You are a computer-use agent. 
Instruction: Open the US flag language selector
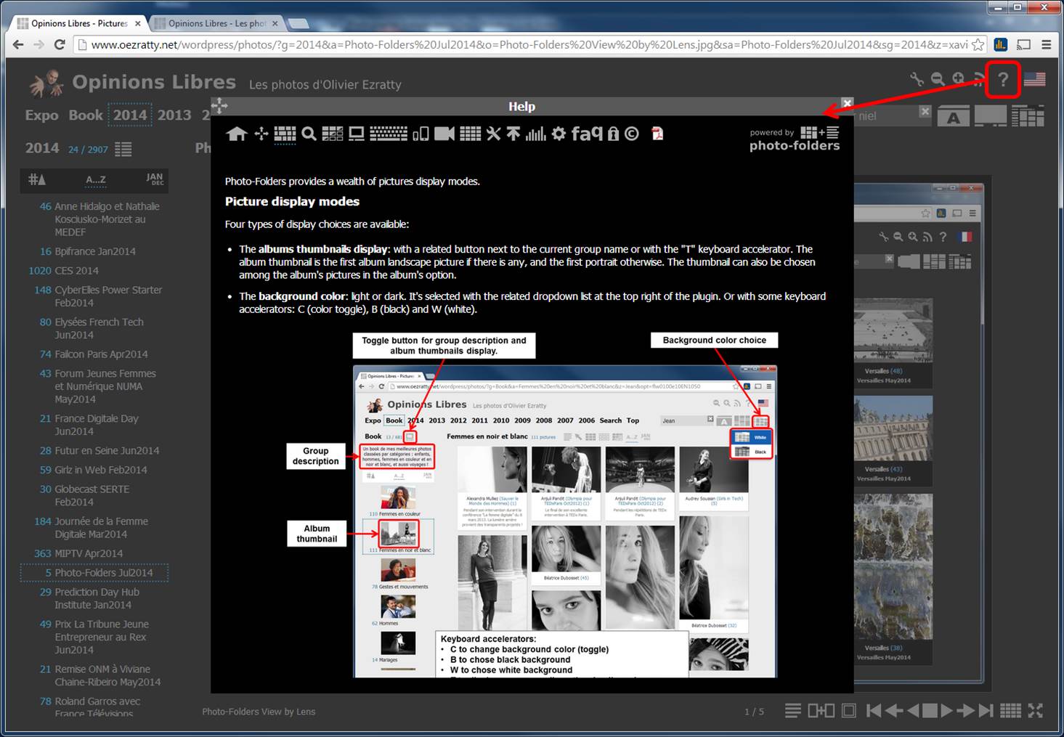tap(1035, 79)
